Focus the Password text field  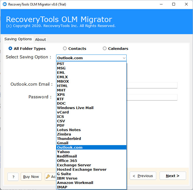click(152, 97)
